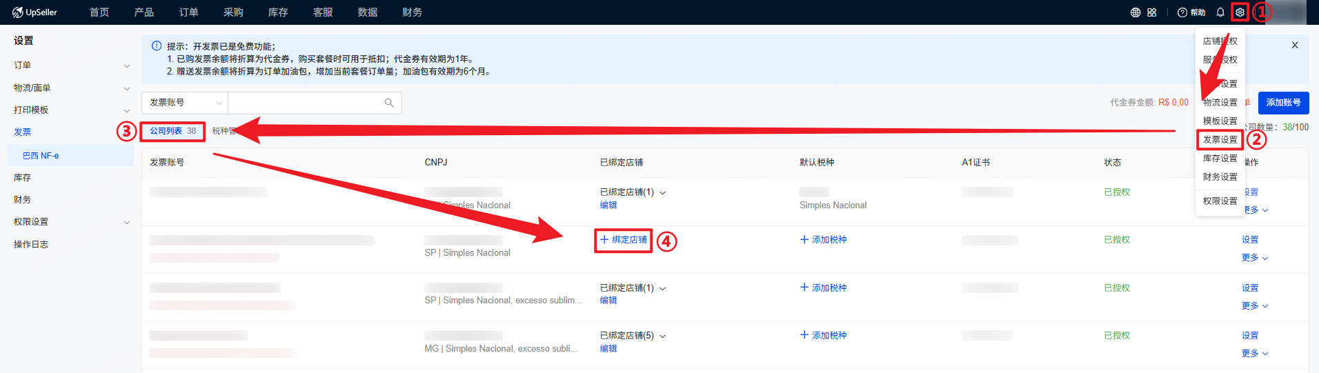
Task: Click the apps grid icon in top bar
Action: pos(1152,12)
